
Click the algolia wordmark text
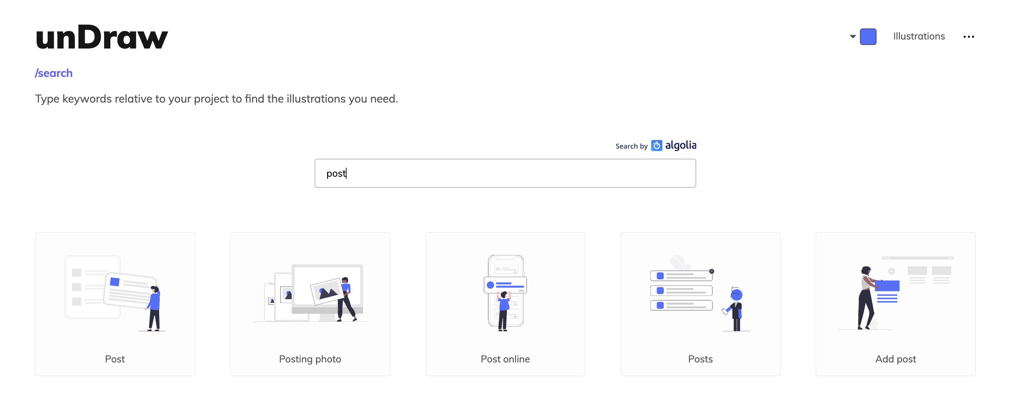click(x=681, y=145)
